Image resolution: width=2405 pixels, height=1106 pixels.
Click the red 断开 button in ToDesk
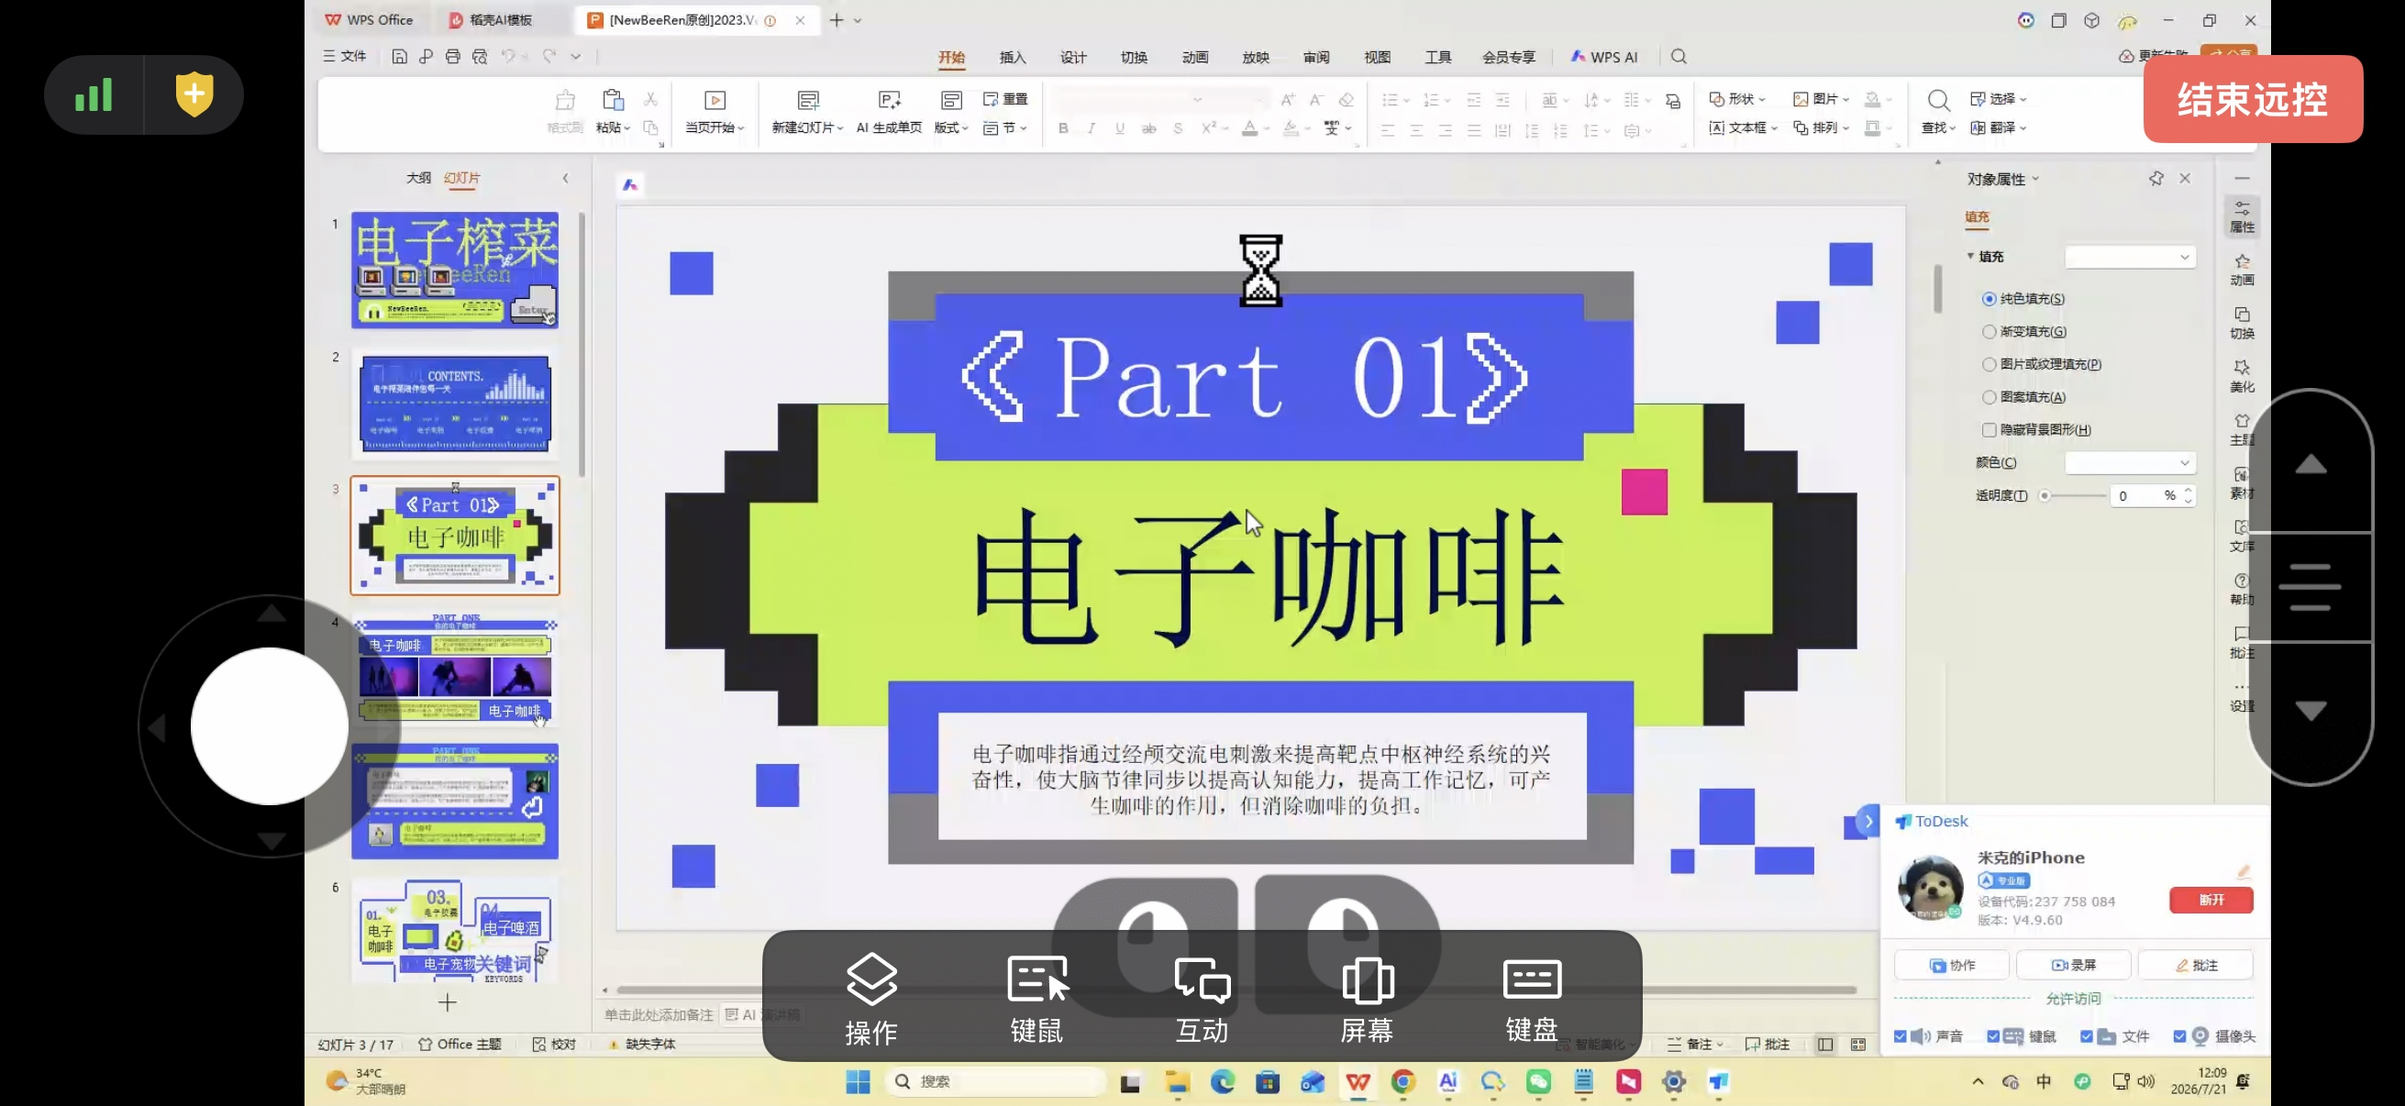[2211, 900]
